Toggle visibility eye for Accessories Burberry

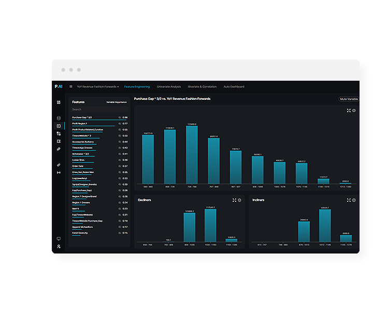120,142
